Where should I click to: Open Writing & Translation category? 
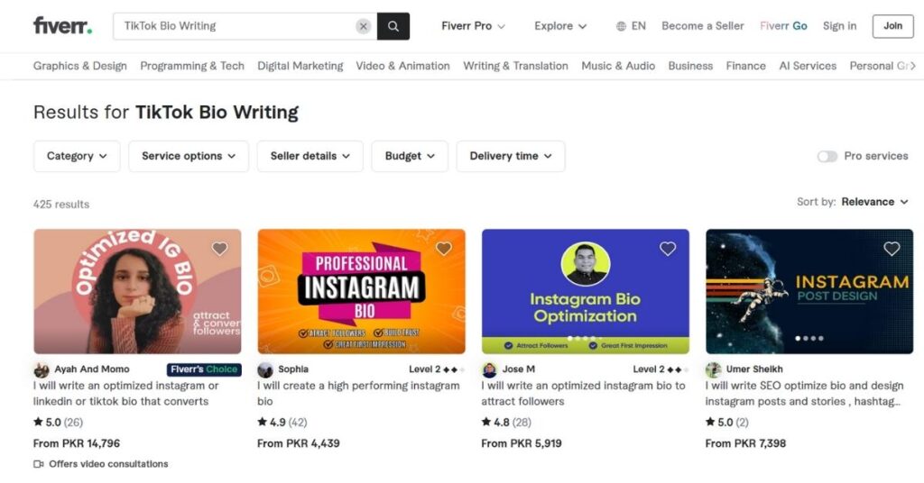point(515,66)
